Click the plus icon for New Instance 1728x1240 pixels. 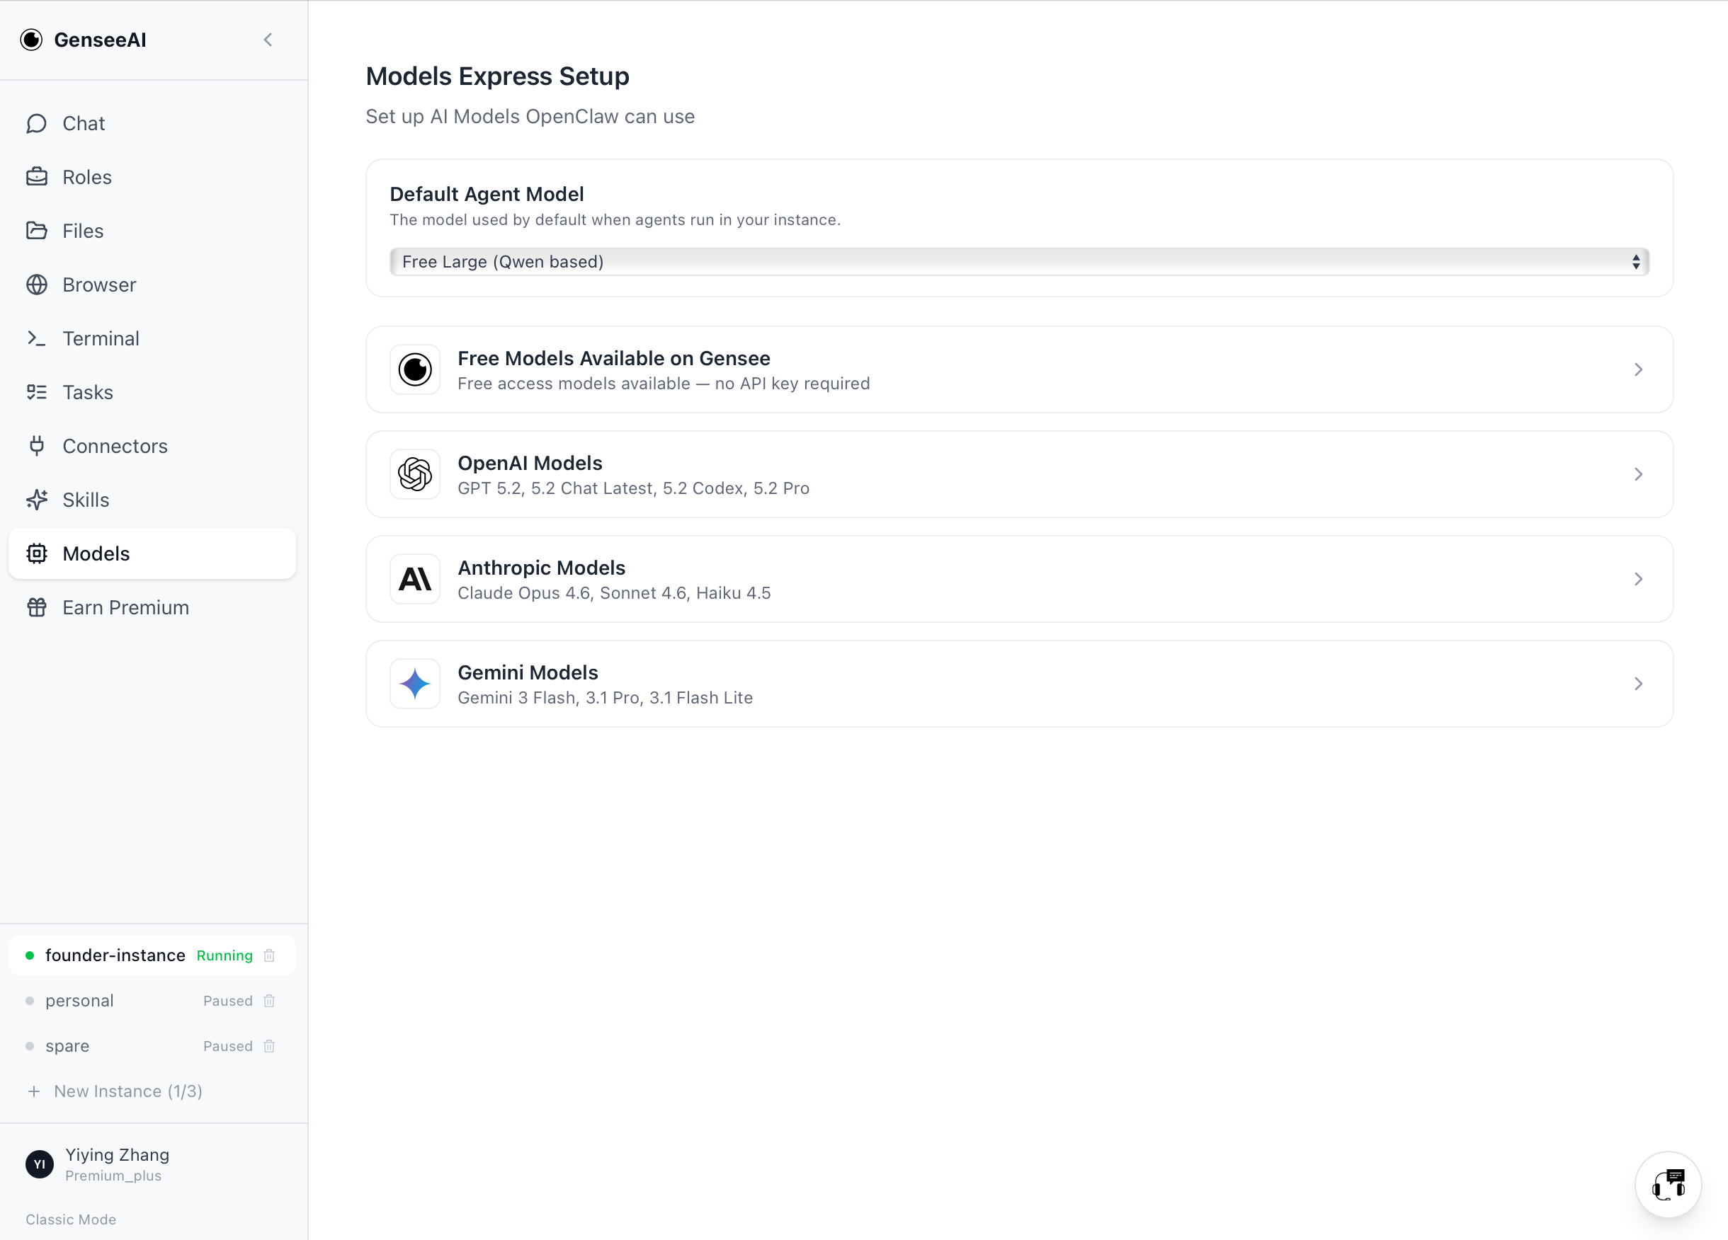[x=34, y=1091]
